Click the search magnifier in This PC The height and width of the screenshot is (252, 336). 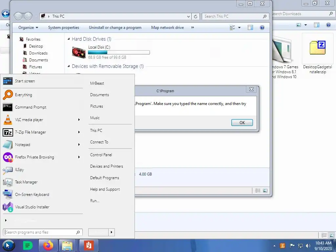pyautogui.click(x=265, y=16)
